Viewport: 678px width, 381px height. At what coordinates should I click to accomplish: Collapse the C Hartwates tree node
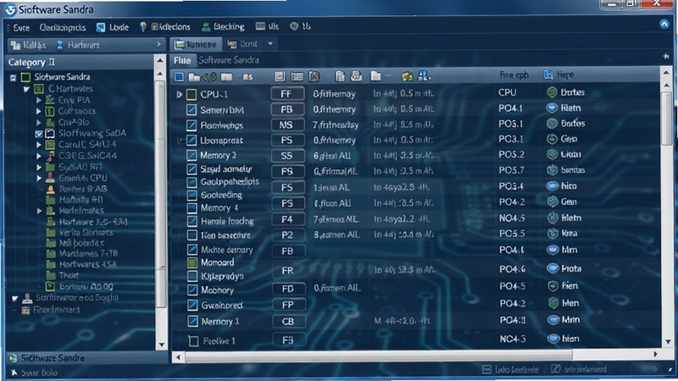coord(26,89)
